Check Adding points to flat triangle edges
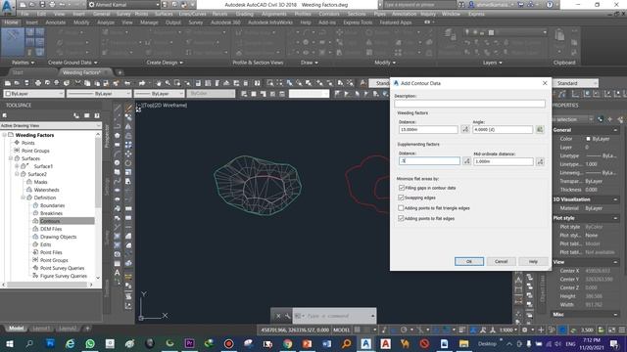 click(x=401, y=208)
